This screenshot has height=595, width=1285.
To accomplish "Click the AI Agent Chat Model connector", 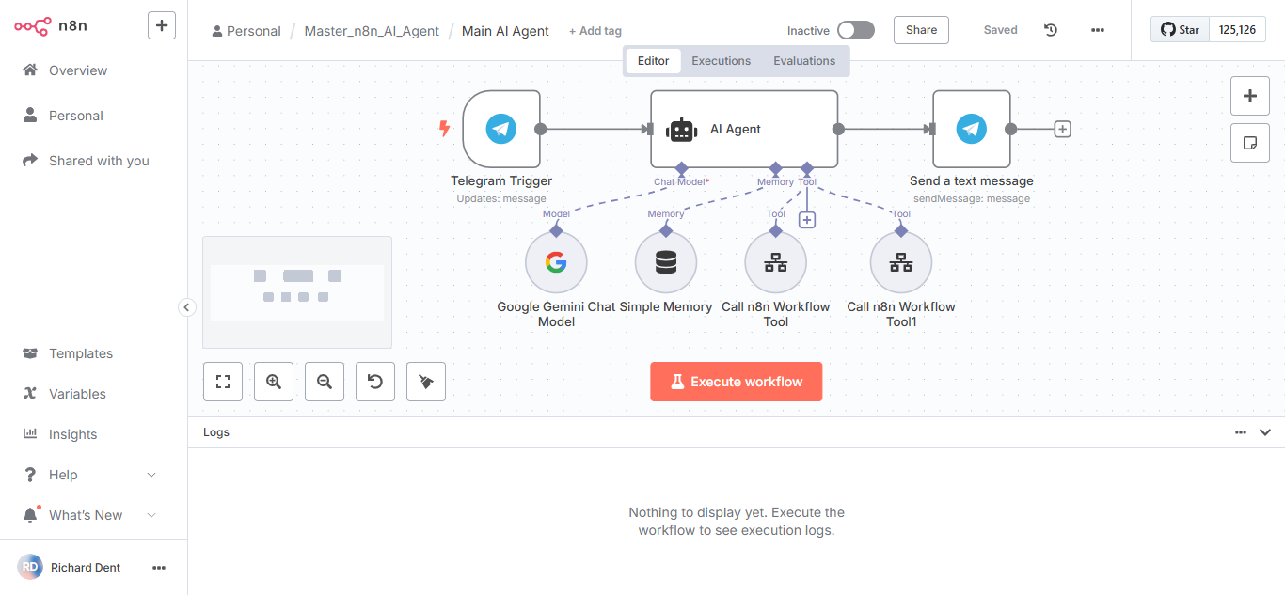I will tap(682, 168).
